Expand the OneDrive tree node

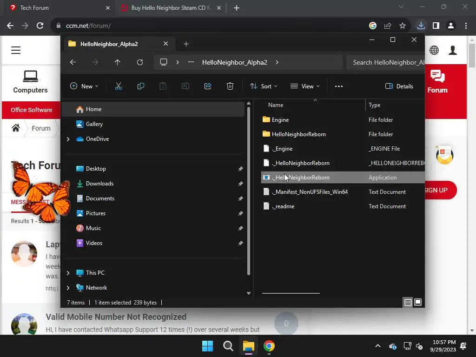tap(68, 139)
